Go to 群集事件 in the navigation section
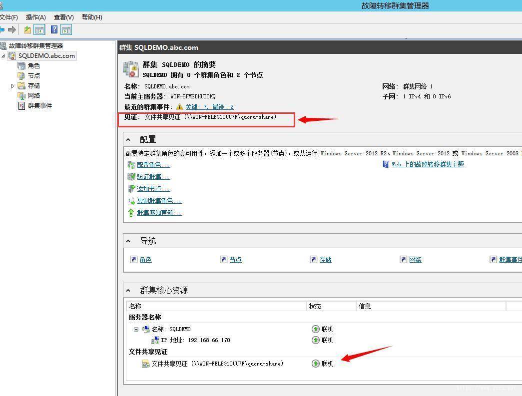The width and height of the screenshot is (522, 396). click(x=511, y=260)
